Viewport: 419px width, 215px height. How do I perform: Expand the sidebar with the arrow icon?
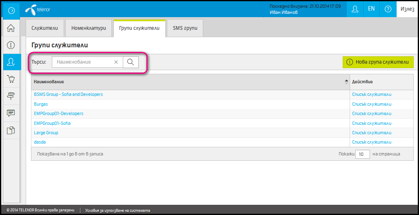pos(11,11)
